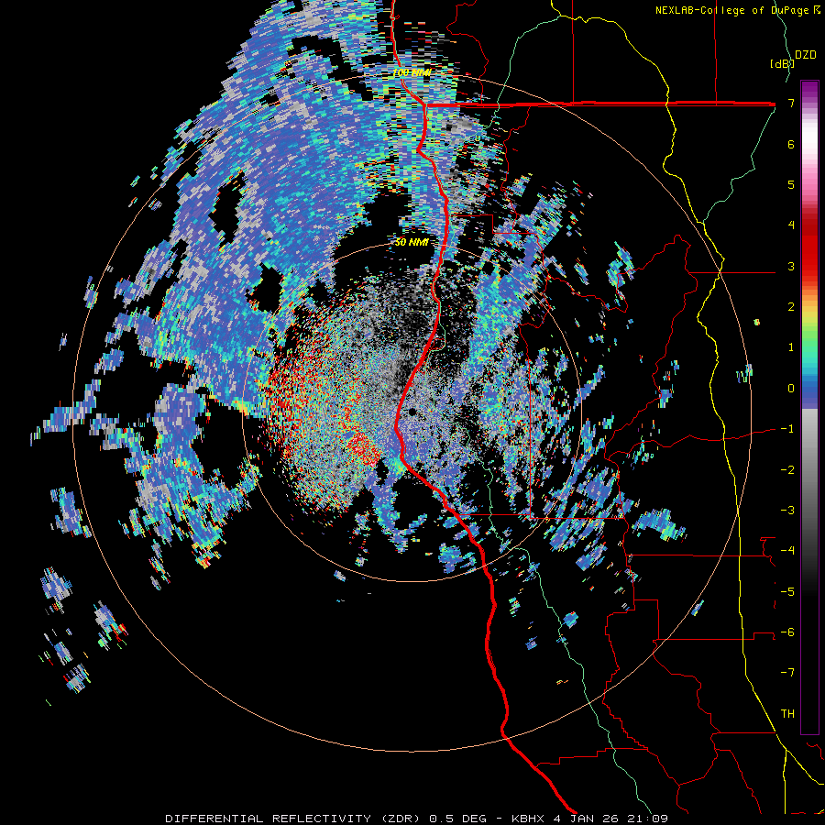Click the "KBHX" station identifier in the caption

tap(527, 819)
